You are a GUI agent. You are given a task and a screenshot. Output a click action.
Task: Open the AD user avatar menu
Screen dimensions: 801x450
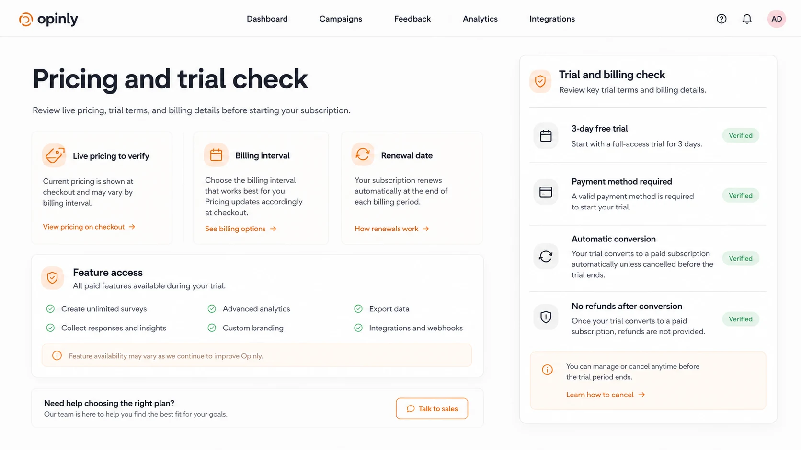point(777,19)
